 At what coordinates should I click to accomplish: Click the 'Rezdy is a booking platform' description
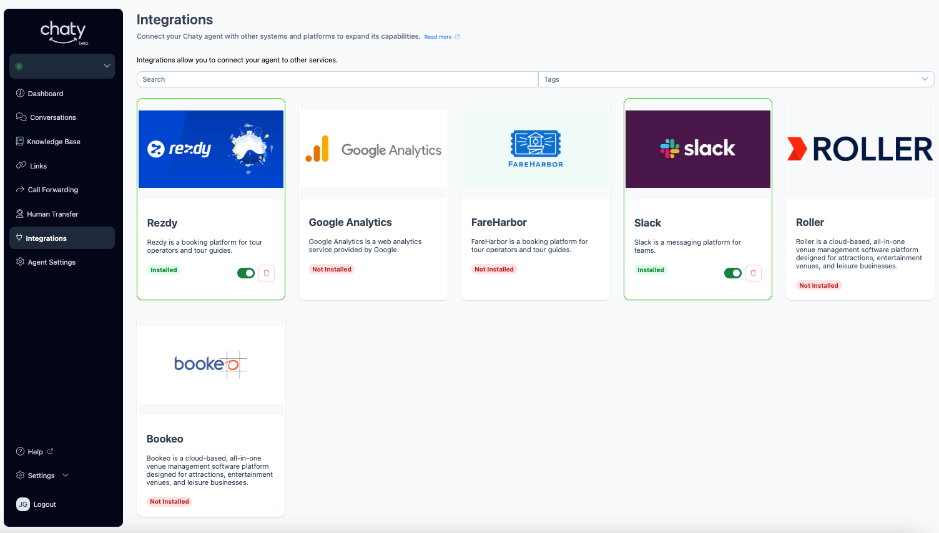[x=205, y=246]
